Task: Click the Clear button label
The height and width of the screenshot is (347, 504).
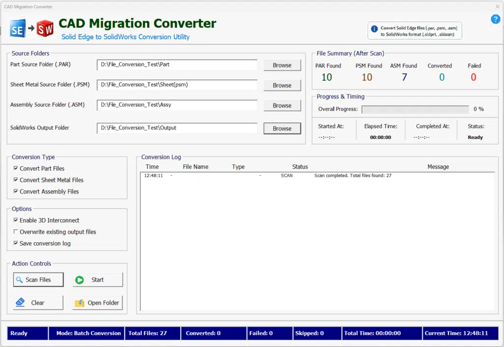Action: (37, 303)
